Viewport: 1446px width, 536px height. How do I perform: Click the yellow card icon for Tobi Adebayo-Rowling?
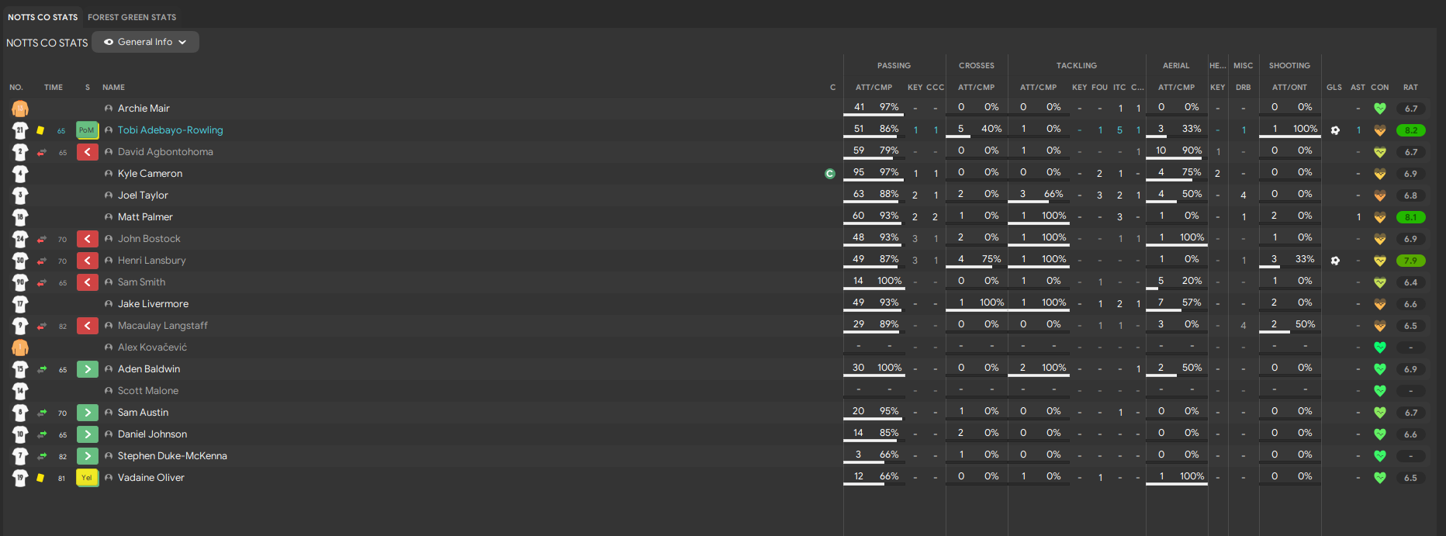pyautogui.click(x=40, y=130)
